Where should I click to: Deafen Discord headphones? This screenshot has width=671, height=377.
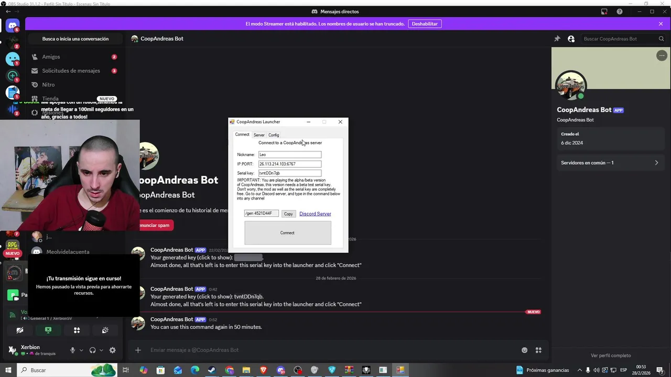(x=93, y=350)
